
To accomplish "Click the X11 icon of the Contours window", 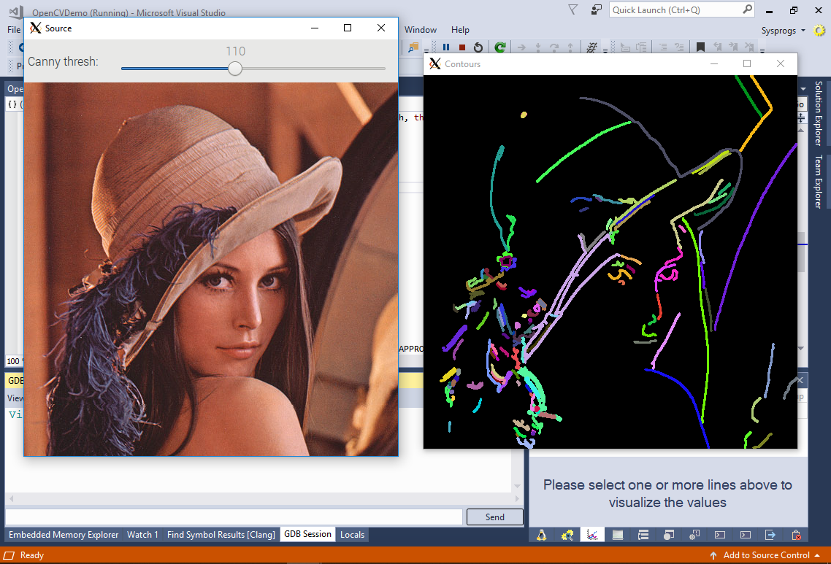I will pos(434,63).
